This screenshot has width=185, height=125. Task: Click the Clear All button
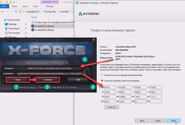pyautogui.click(x=112, y=107)
